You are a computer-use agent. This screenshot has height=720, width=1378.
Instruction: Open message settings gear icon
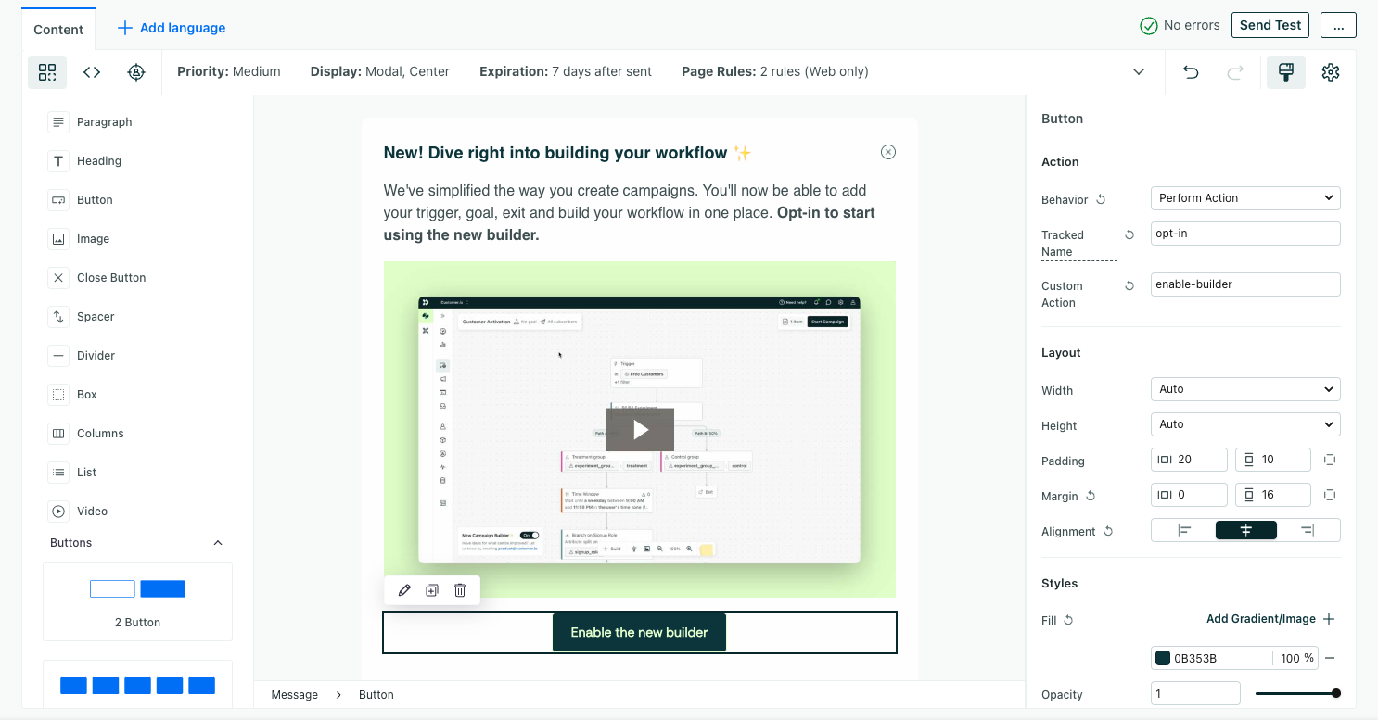1331,71
